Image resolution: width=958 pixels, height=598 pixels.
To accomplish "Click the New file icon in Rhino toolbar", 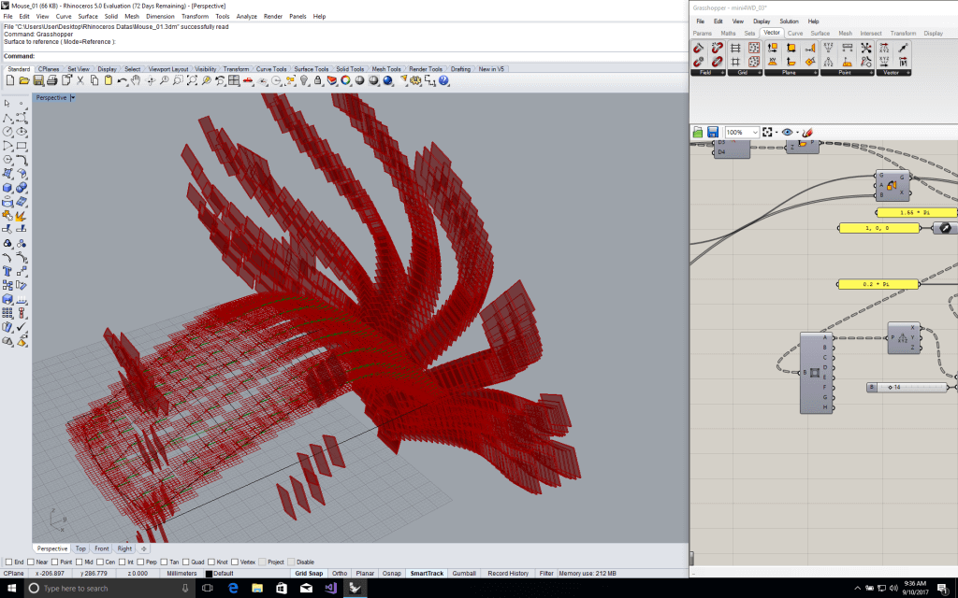I will point(10,80).
